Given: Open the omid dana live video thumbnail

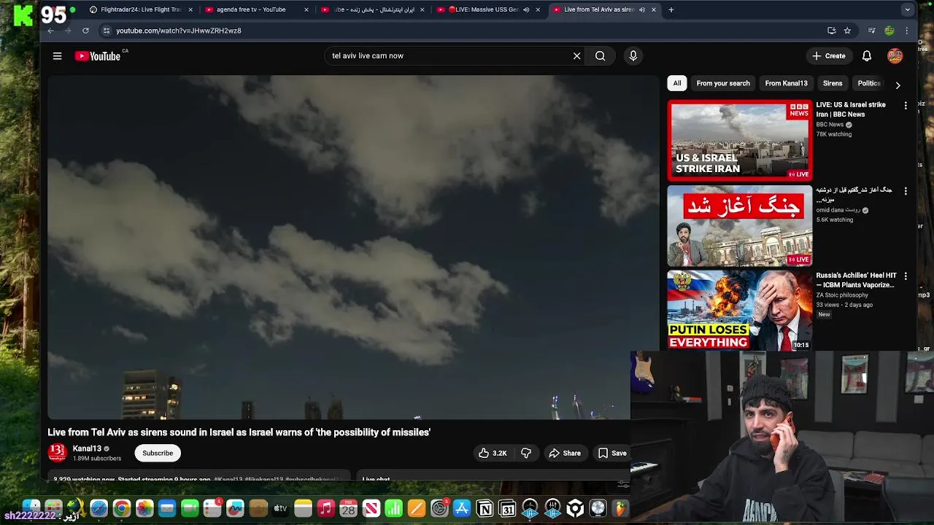Looking at the screenshot, I should tap(740, 225).
